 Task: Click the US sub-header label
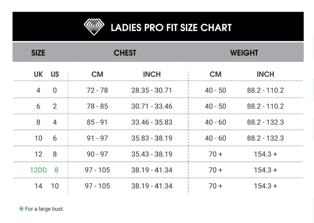click(55, 75)
